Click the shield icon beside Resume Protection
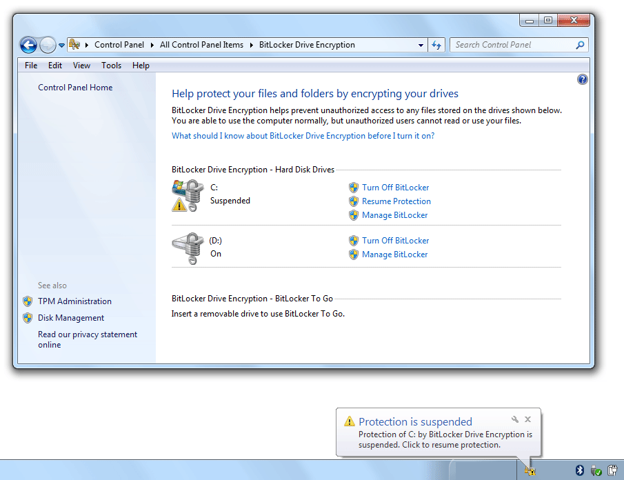 click(354, 201)
